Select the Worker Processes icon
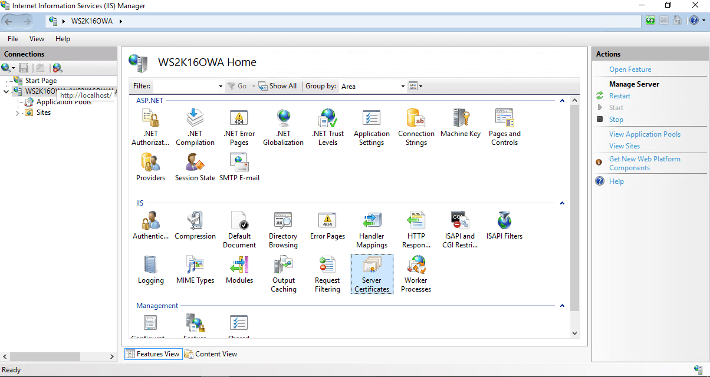The width and height of the screenshot is (710, 377). click(416, 274)
